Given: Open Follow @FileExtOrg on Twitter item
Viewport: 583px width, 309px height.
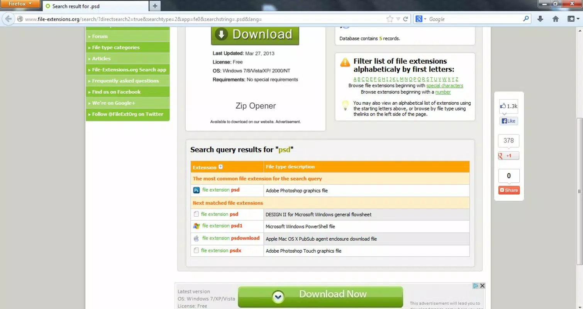Looking at the screenshot, I should [x=127, y=114].
